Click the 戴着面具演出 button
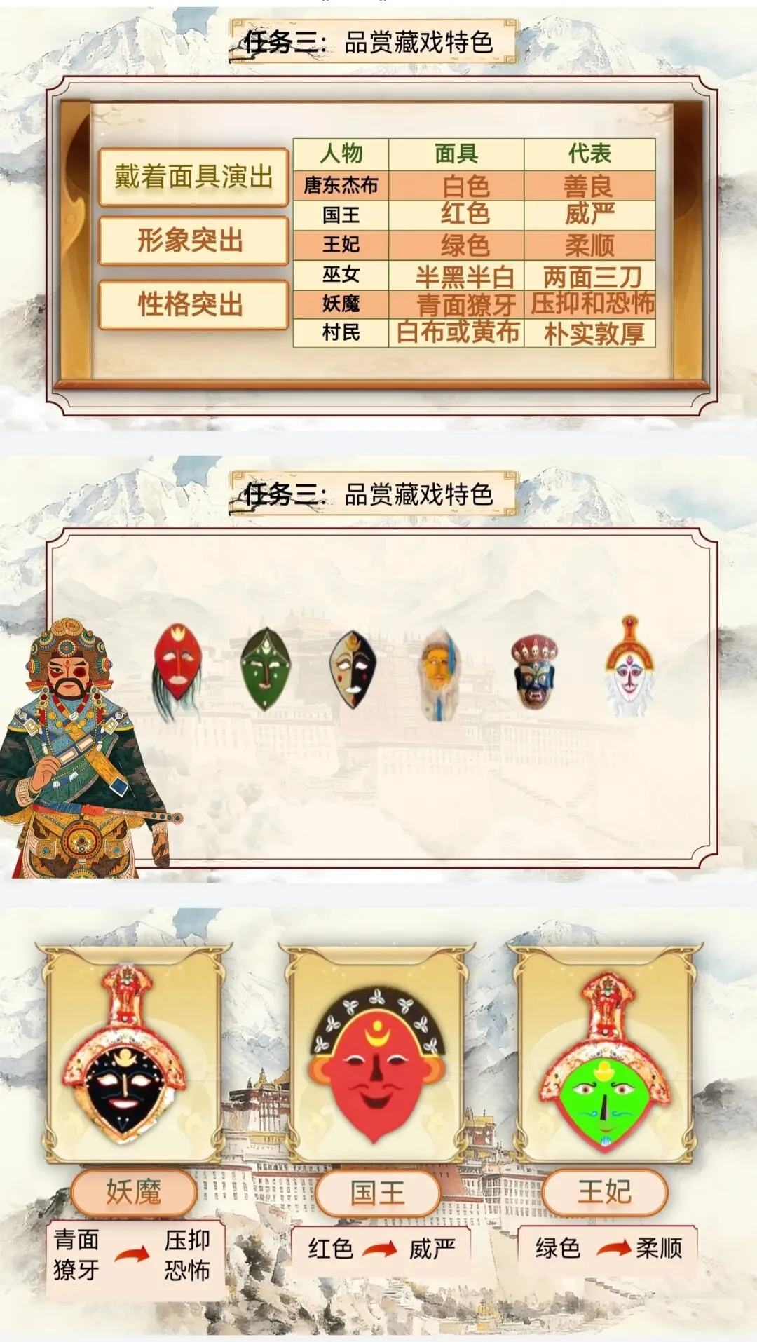The width and height of the screenshot is (757, 1342). (x=193, y=177)
